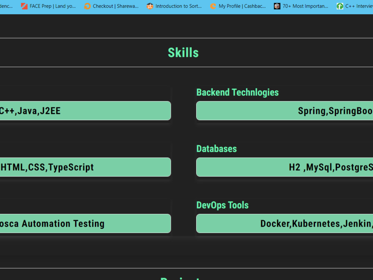Click the Backend Technlogies heading

(237, 92)
